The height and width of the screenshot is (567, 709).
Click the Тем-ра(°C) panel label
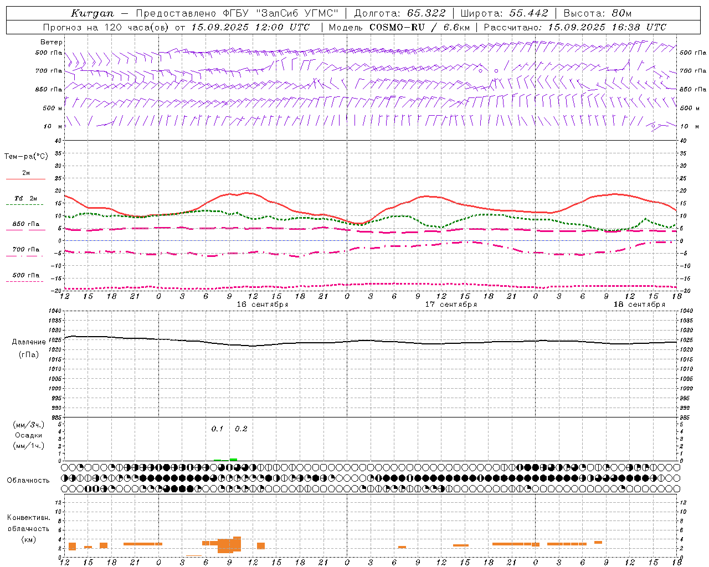point(26,157)
